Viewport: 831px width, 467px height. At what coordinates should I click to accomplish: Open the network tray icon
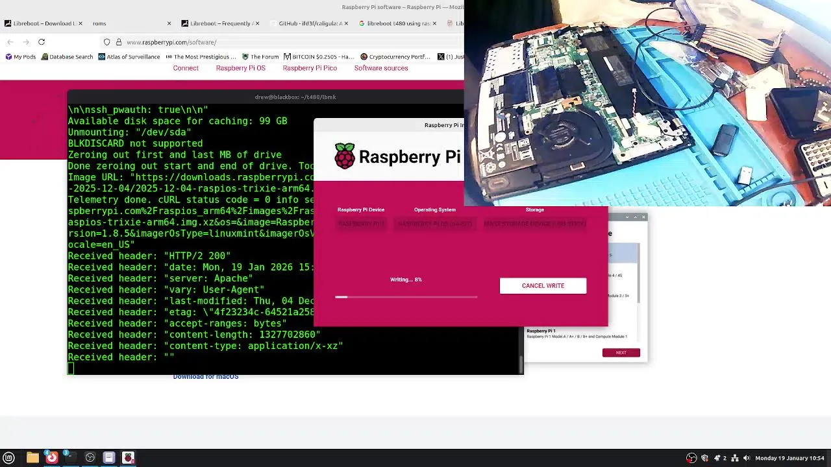[x=736, y=458]
